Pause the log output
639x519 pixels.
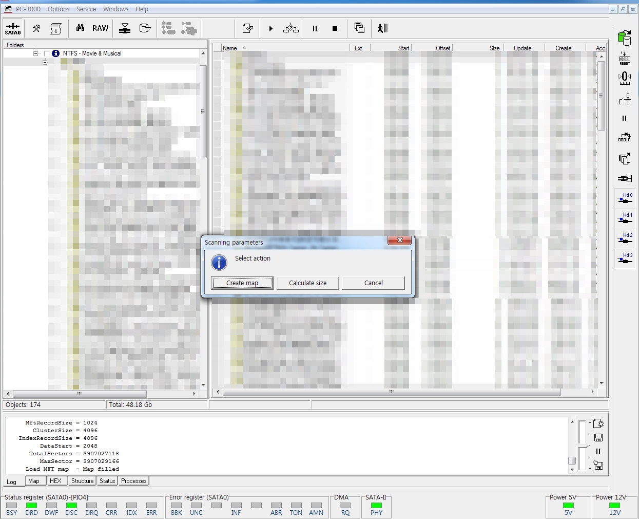(x=598, y=452)
